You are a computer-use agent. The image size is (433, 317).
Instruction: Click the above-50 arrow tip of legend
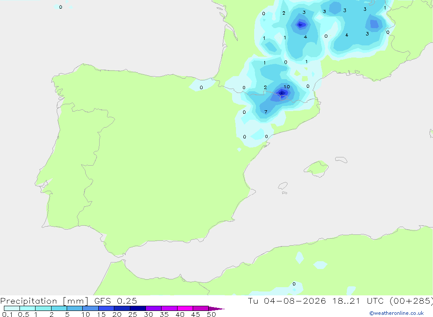216,308
